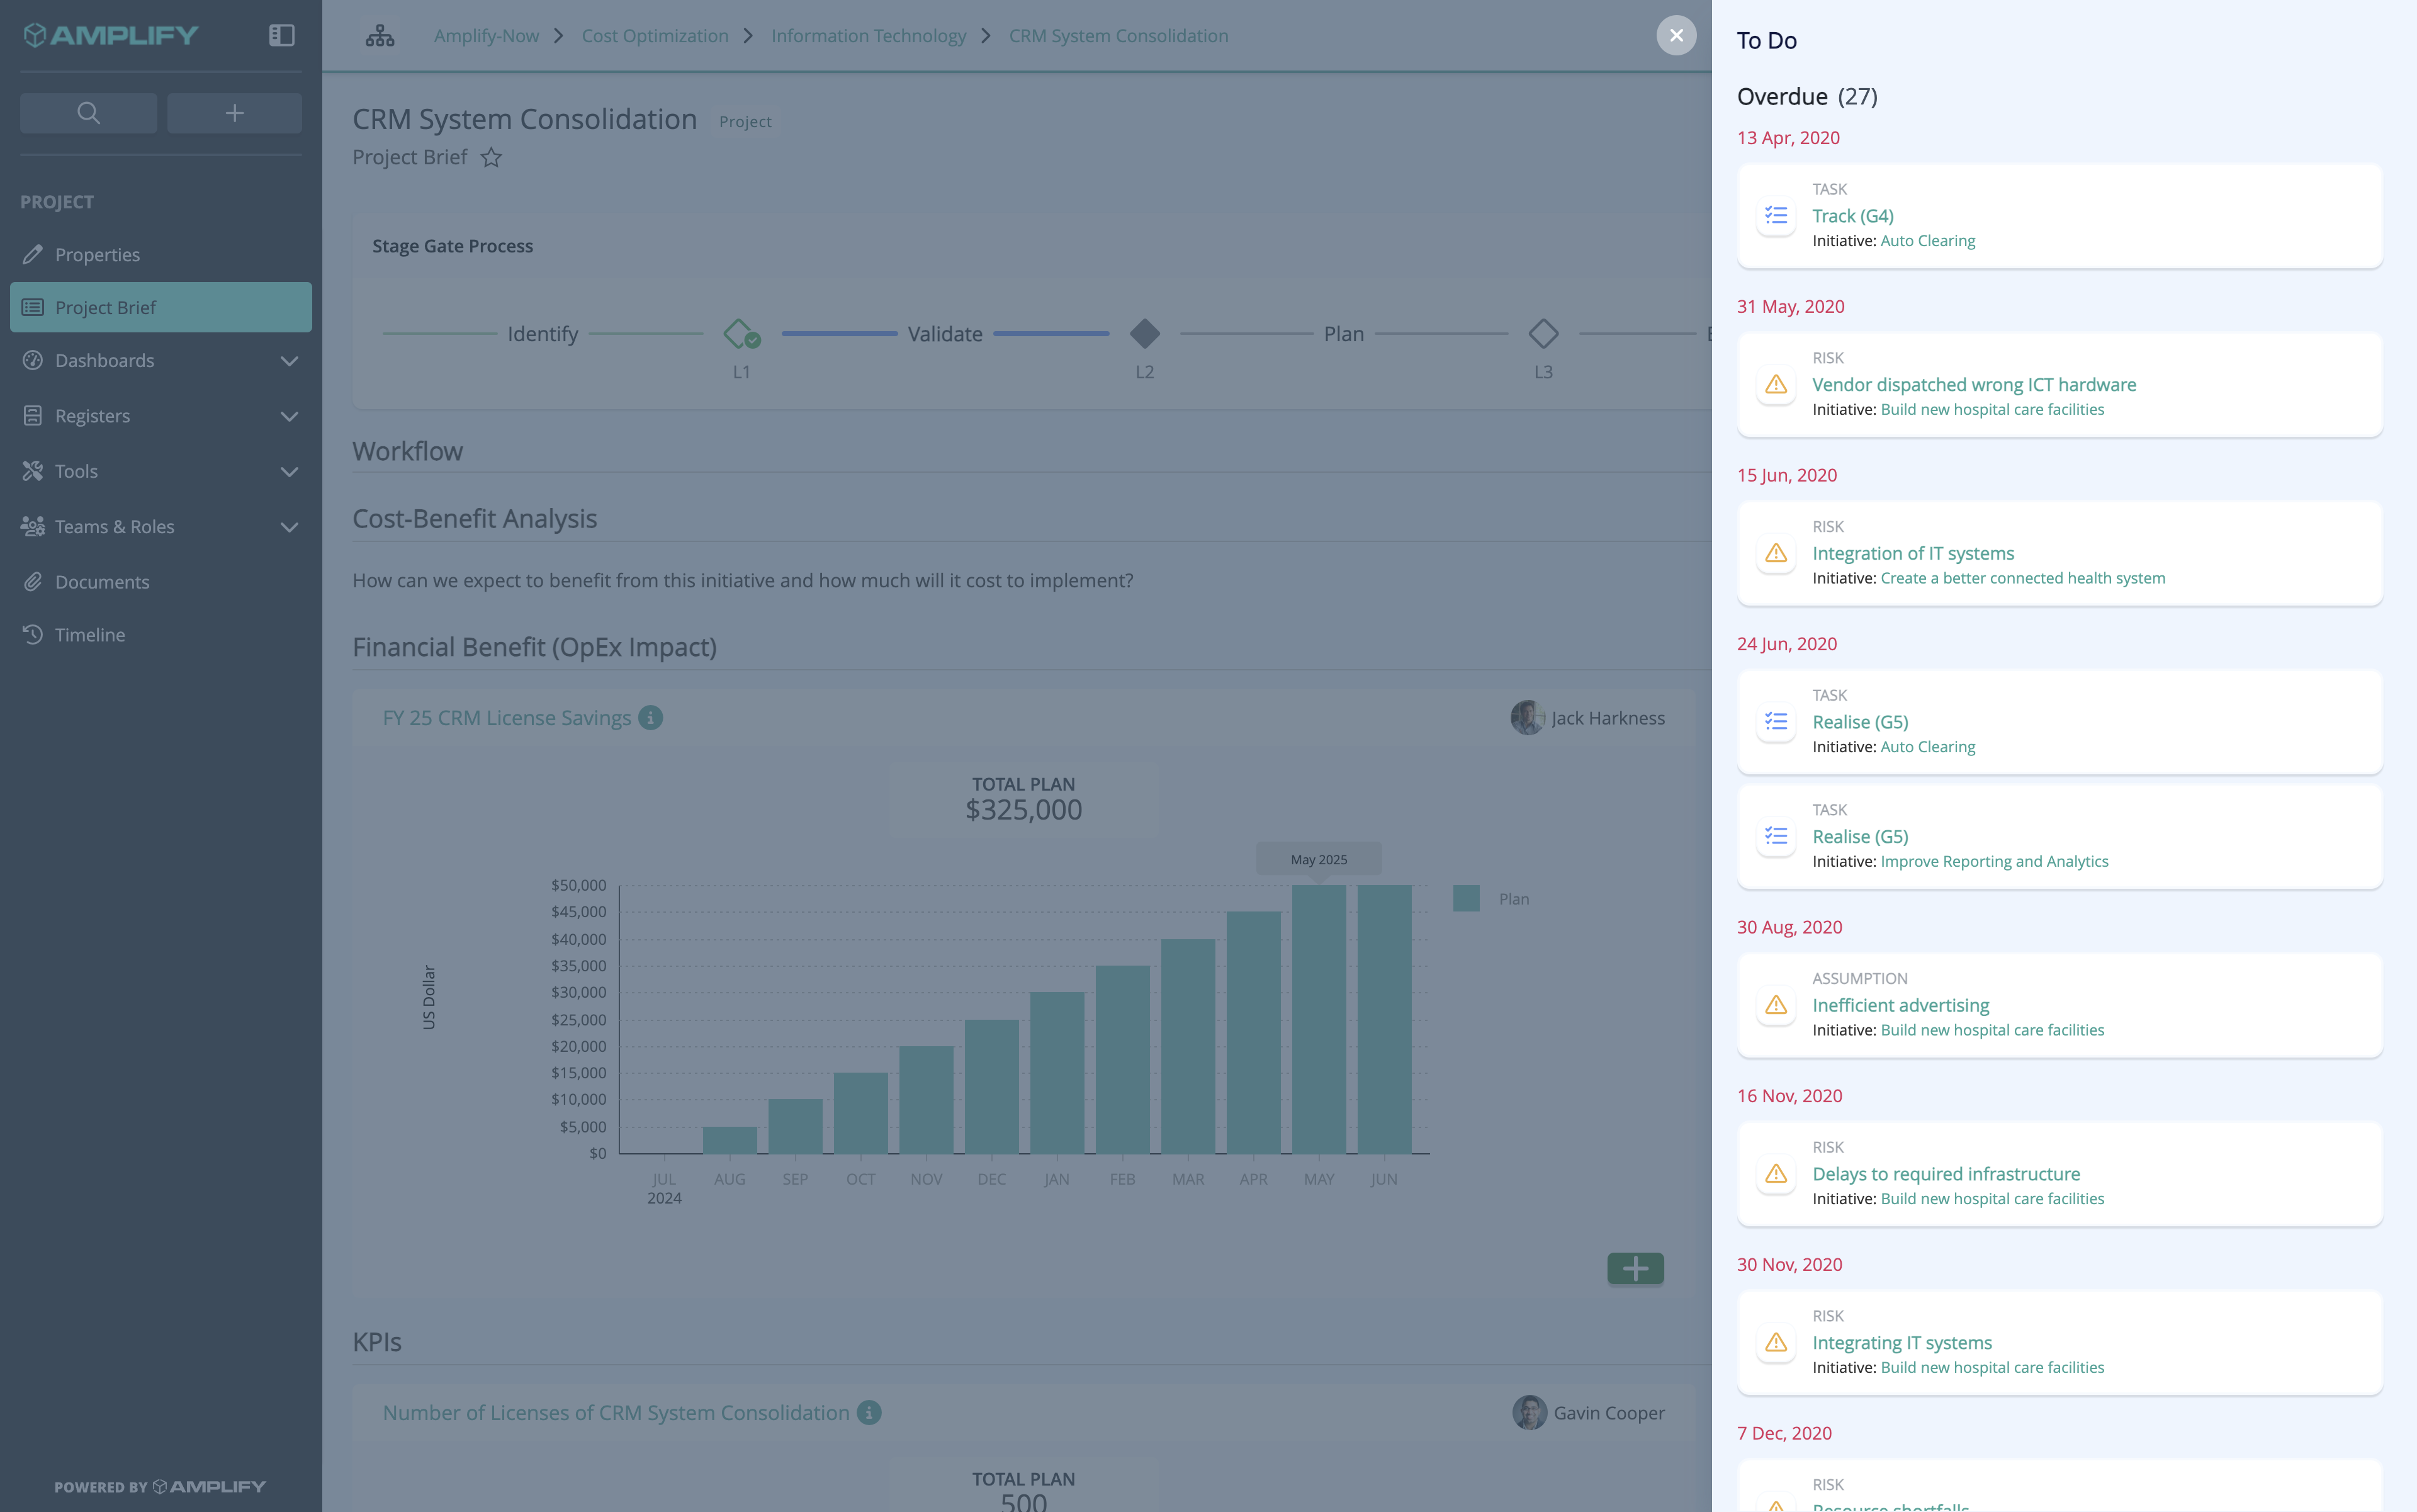This screenshot has height=1512, width=2417.
Task: Click Tools icon in sidebar
Action: (33, 471)
